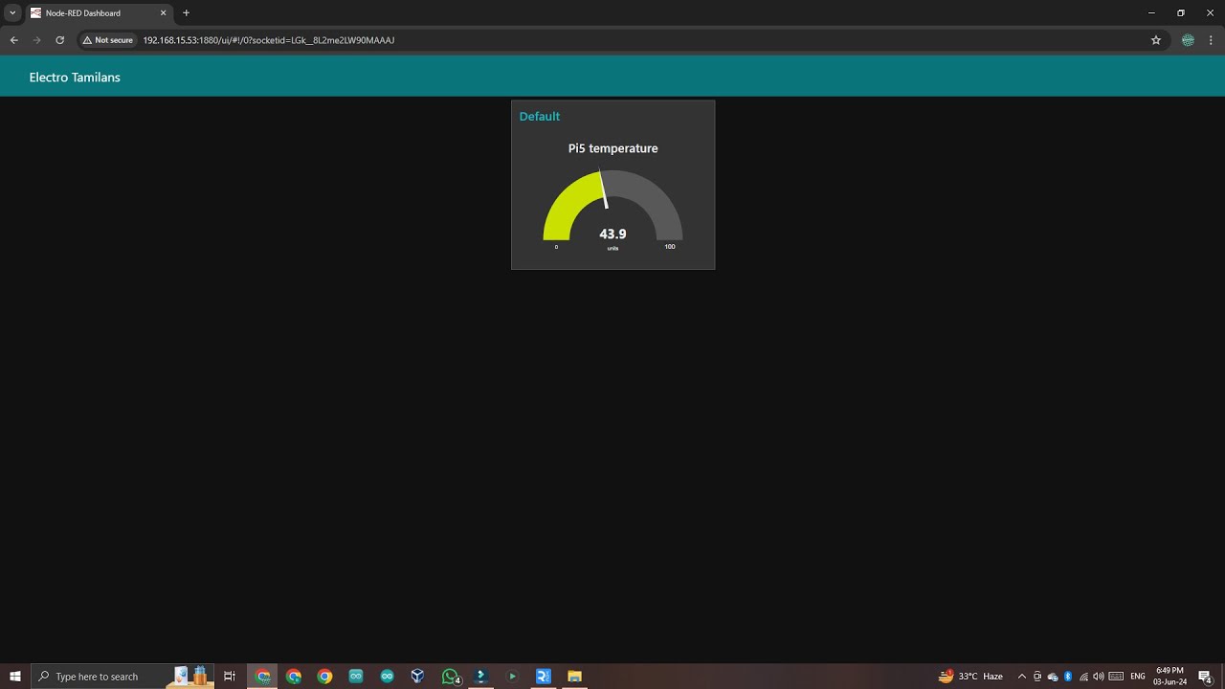Launch VirtualBox from the taskbar
Screen dimensions: 1225x689
[417, 677]
